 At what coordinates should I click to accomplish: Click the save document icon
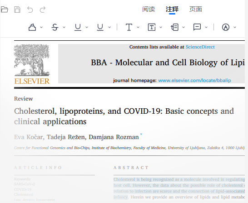pos(17,10)
